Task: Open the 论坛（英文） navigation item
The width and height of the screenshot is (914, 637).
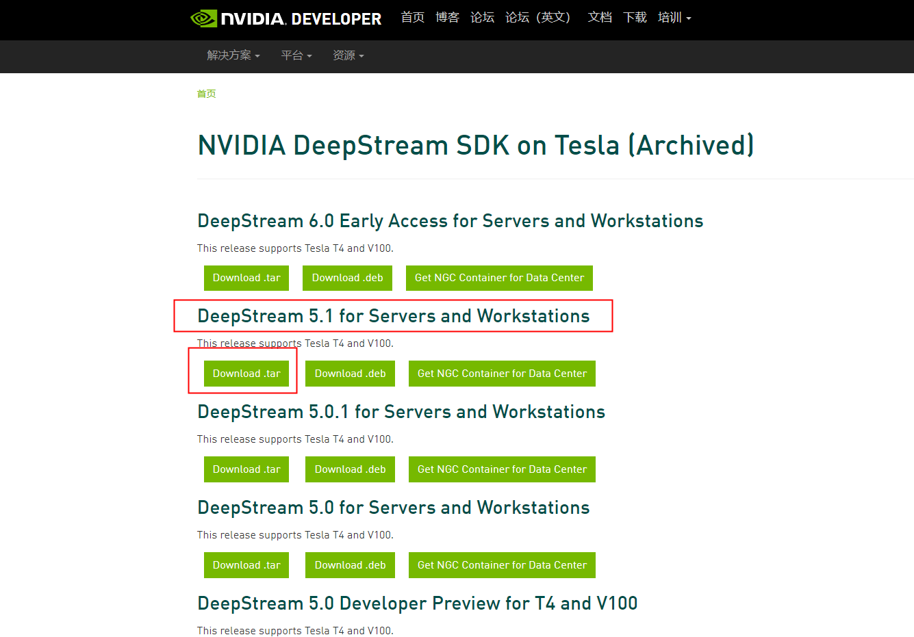Action: (538, 17)
